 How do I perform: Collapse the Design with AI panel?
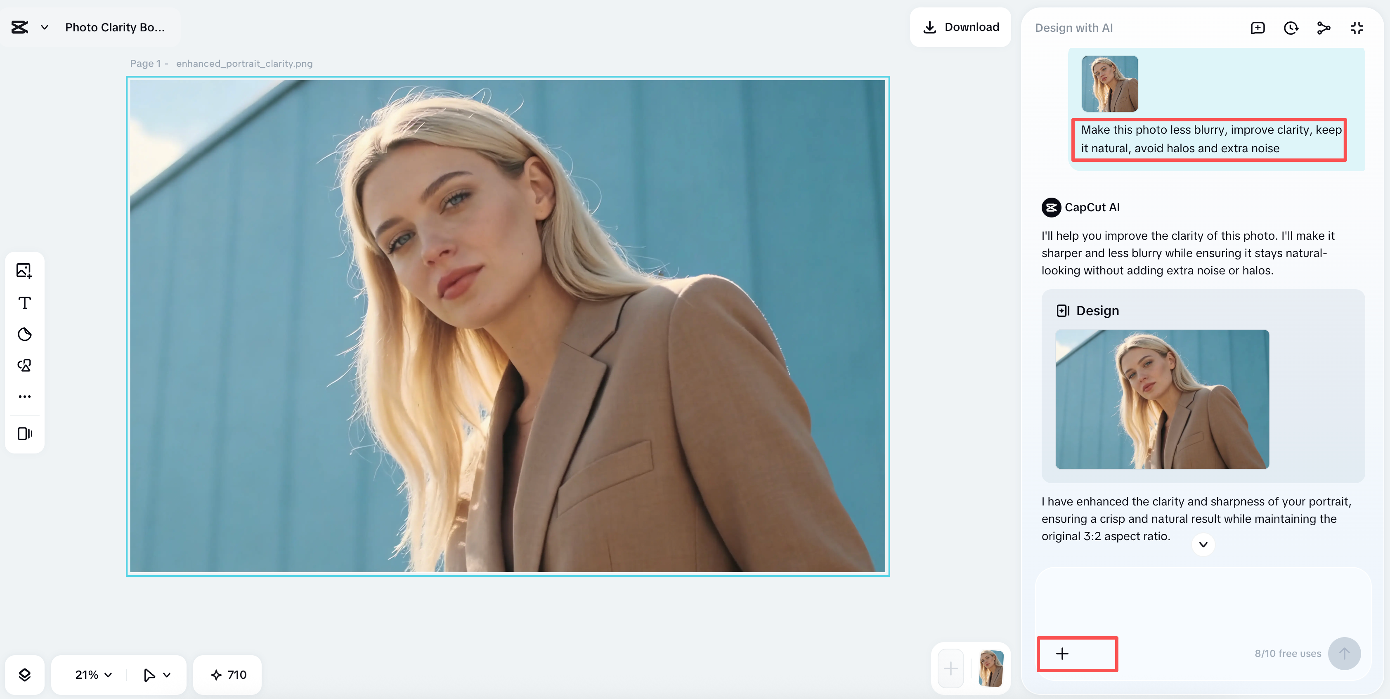1357,28
